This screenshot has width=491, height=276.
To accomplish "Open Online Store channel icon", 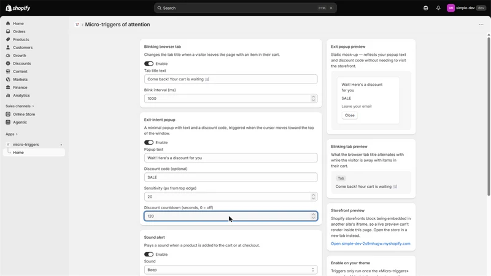I will [x=8, y=114].
